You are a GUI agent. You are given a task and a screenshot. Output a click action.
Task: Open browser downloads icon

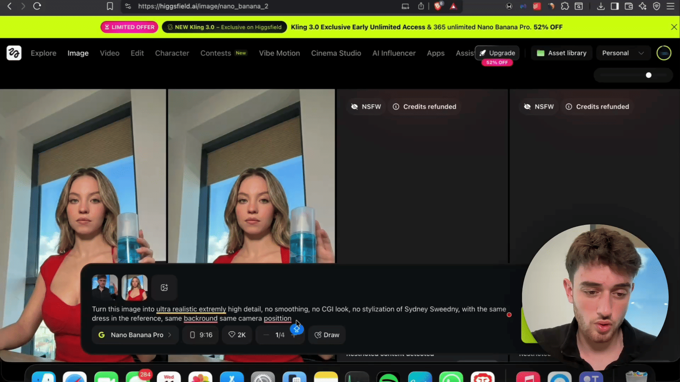tap(601, 6)
